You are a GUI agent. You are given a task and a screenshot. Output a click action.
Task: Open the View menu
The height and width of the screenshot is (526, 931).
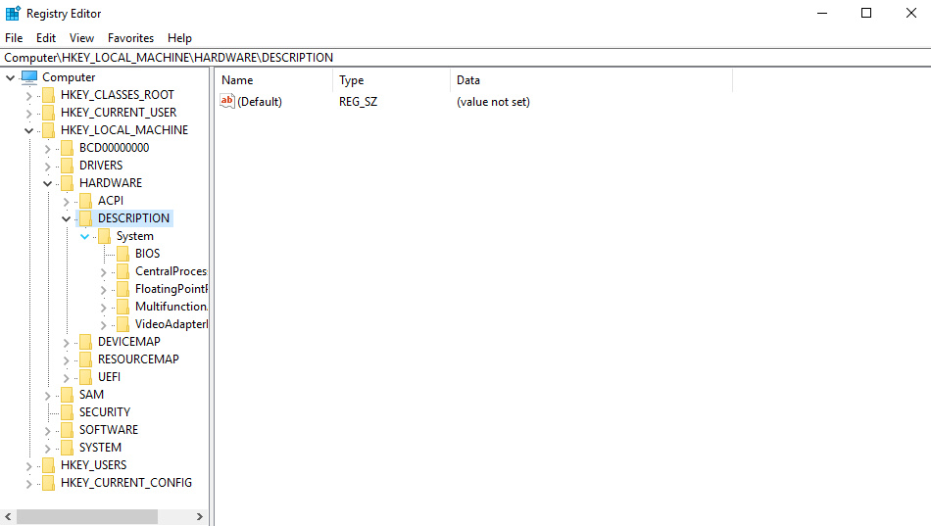81,38
